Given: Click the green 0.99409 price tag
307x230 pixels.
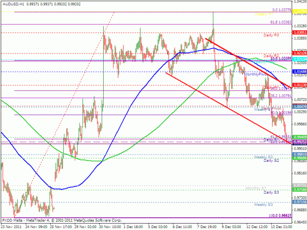Looking at the screenshot, I should [x=300, y=137].
